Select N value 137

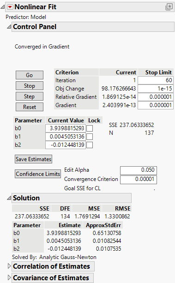point(149,133)
